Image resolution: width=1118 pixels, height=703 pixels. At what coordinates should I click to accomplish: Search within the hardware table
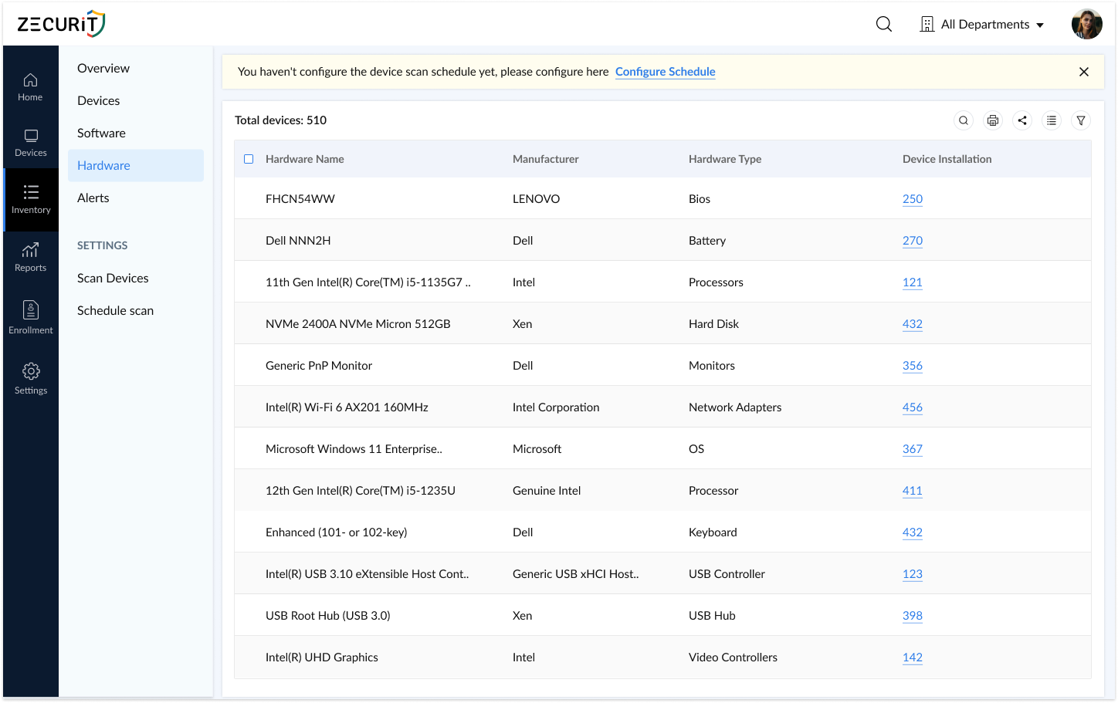[x=964, y=120]
